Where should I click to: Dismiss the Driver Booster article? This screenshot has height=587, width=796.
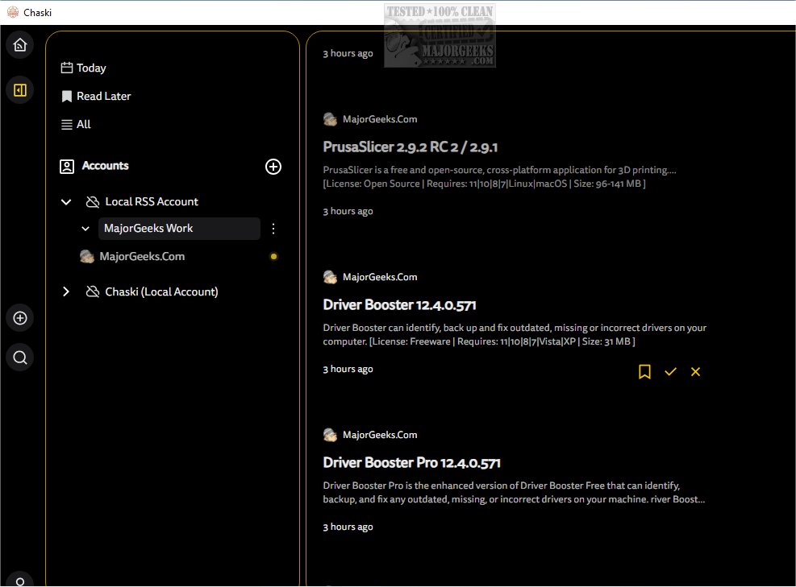(x=695, y=371)
